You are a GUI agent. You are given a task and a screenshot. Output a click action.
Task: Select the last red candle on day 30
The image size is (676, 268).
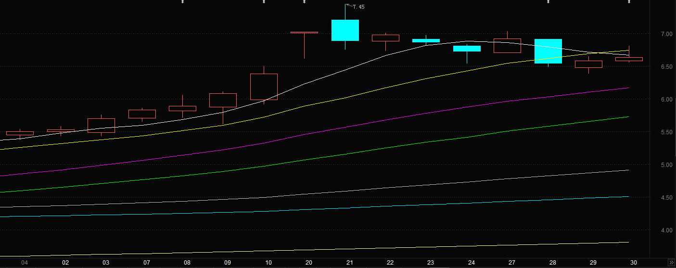(629, 59)
